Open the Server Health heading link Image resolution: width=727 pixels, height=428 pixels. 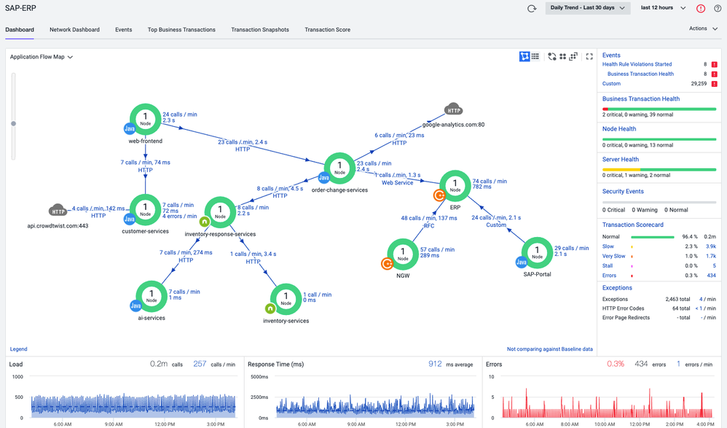621,160
